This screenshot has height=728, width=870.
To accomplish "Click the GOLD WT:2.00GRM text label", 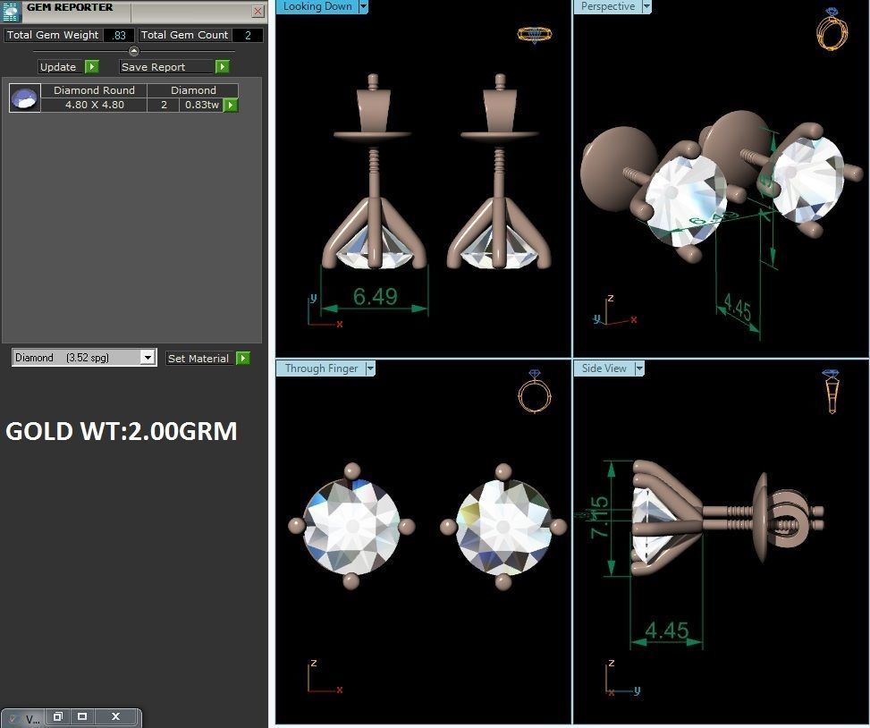I will 122,432.
